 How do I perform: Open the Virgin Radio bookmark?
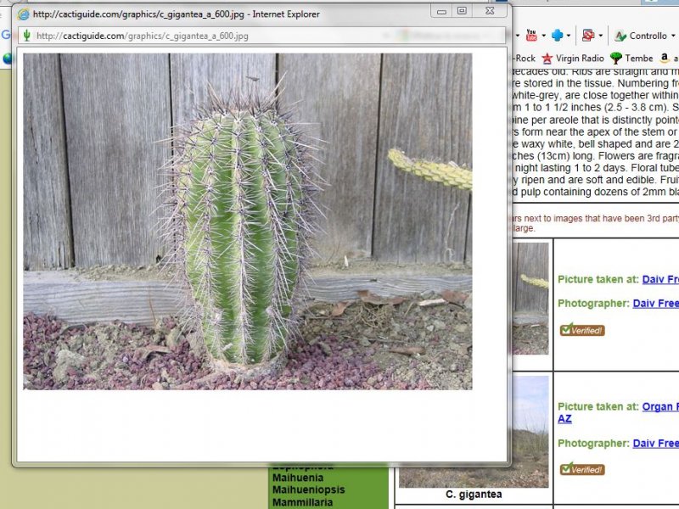pos(573,59)
